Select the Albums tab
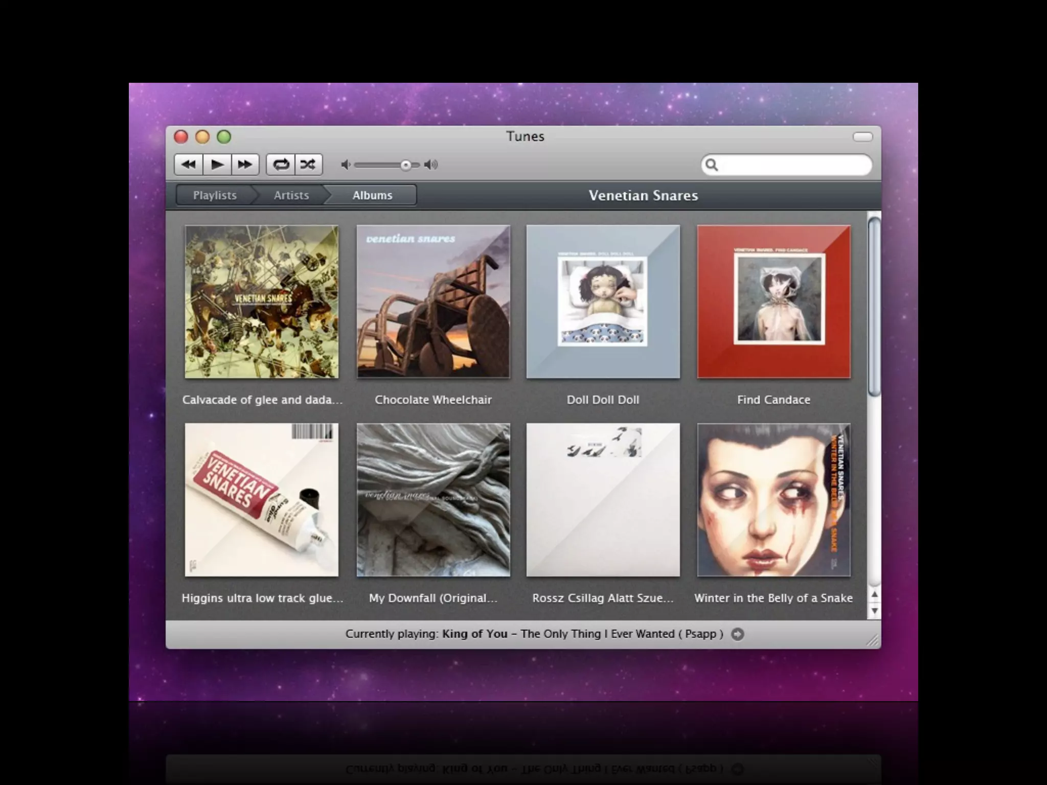The image size is (1047, 785). pos(372,195)
